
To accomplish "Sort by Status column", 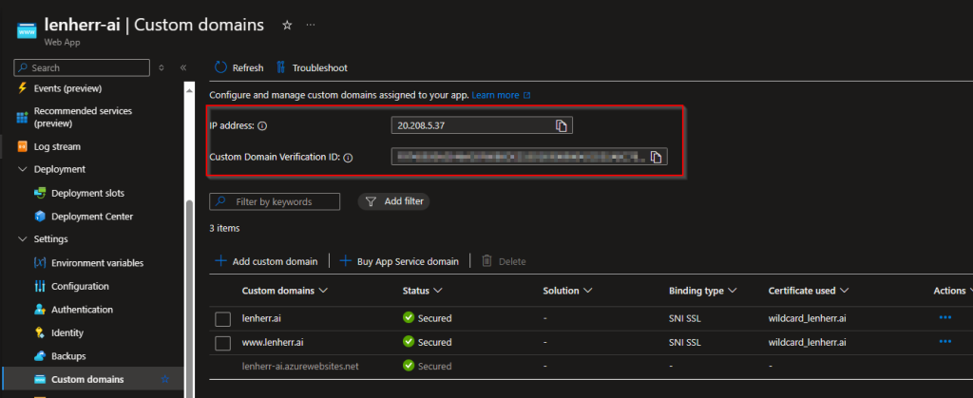I will 422,291.
